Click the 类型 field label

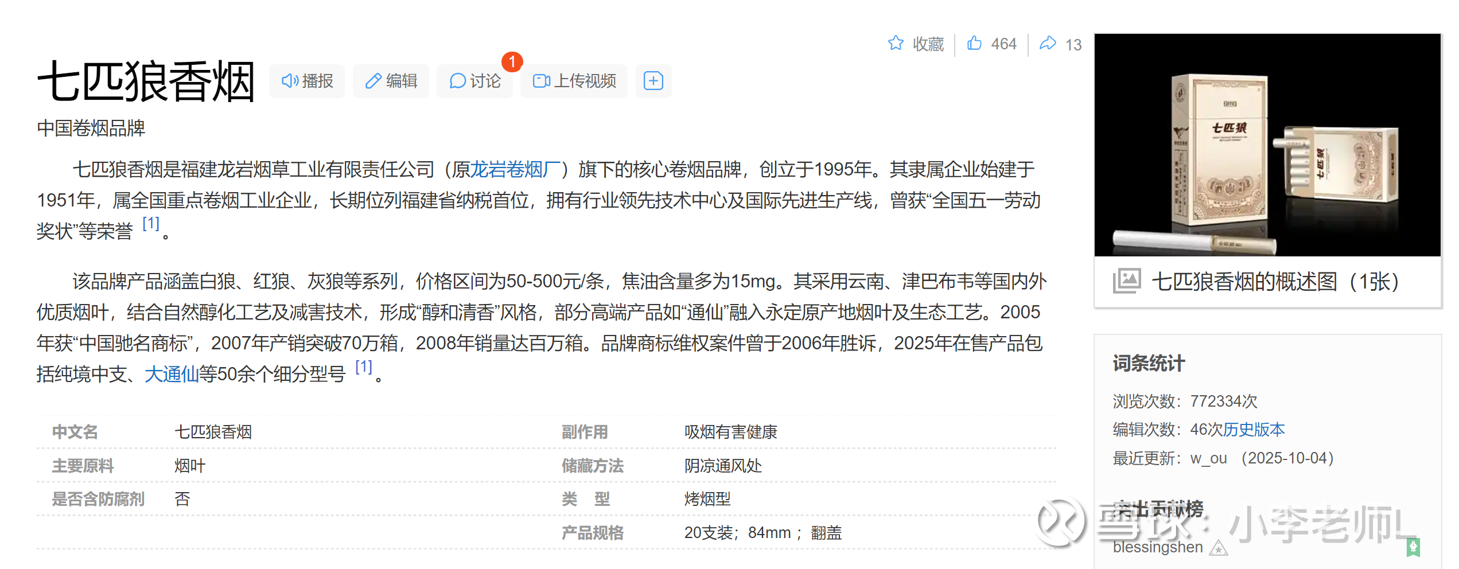click(x=586, y=499)
